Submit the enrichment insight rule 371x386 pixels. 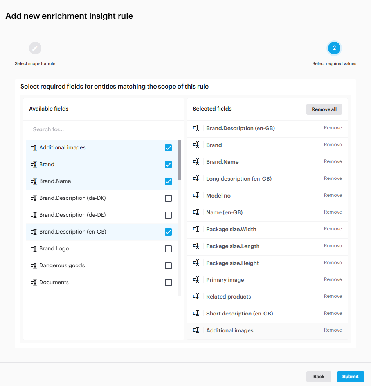pyautogui.click(x=350, y=377)
